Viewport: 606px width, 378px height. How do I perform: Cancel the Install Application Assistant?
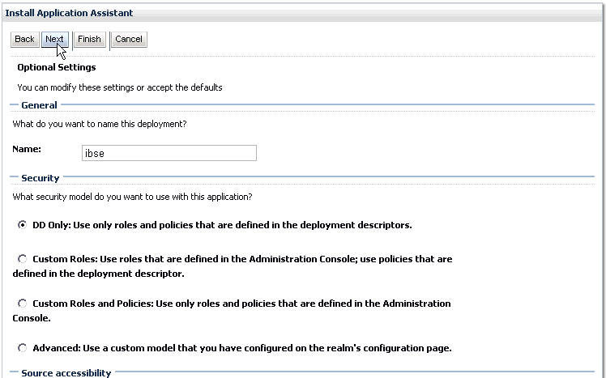coord(129,40)
